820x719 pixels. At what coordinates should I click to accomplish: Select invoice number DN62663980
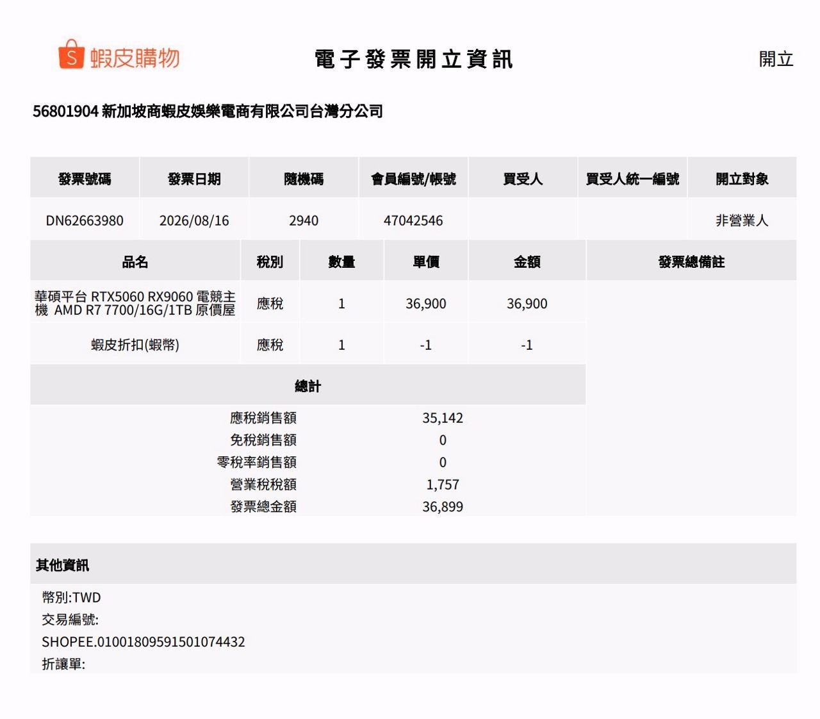(85, 220)
